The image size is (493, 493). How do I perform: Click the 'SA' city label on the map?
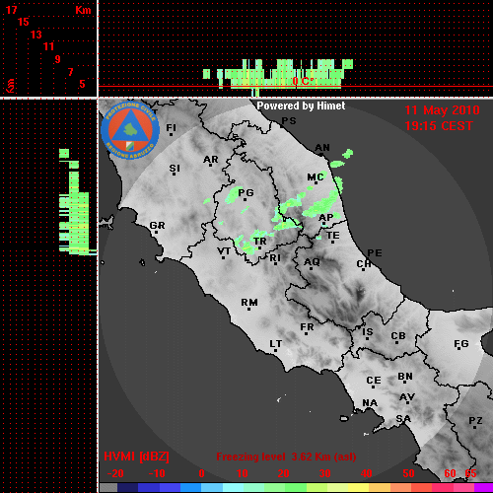click(x=403, y=419)
